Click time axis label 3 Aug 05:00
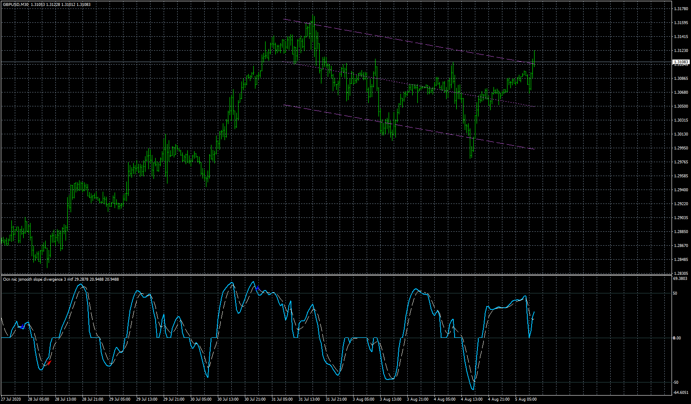Image resolution: width=691 pixels, height=404 pixels. pos(364,399)
